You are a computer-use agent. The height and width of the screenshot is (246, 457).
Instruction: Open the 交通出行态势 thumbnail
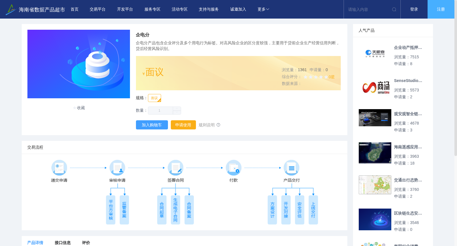click(x=375, y=185)
